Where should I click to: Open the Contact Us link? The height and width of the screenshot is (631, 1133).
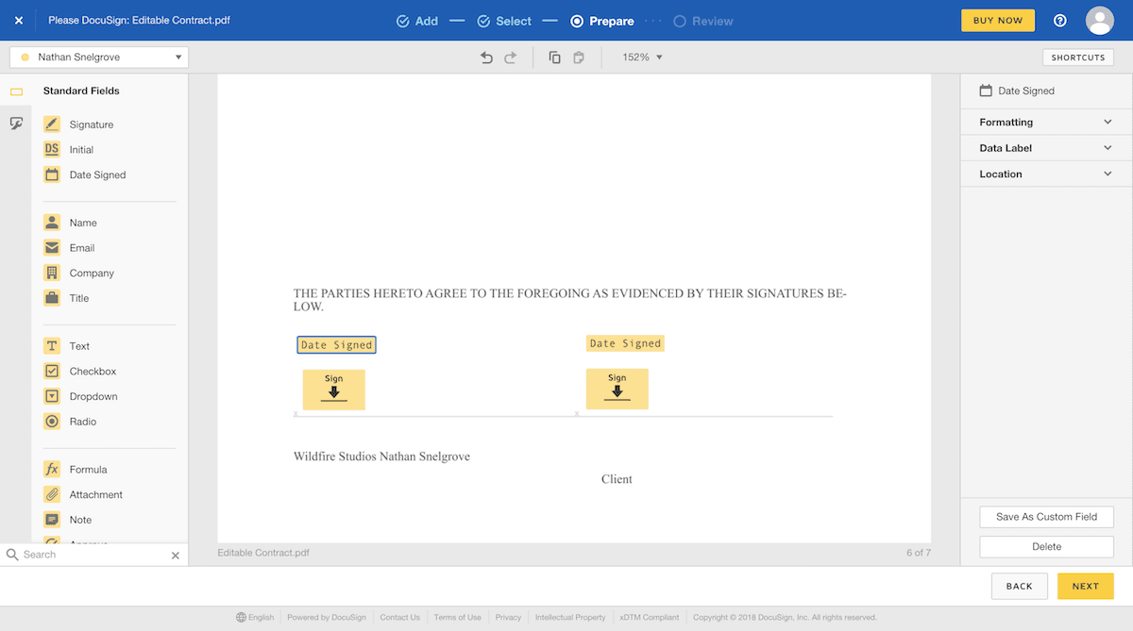400,618
